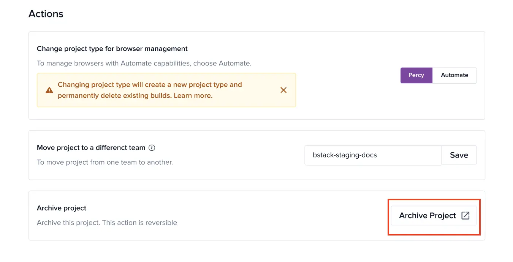The width and height of the screenshot is (513, 262).
Task: Click the warning triangle icon in the banner
Action: tap(49, 90)
